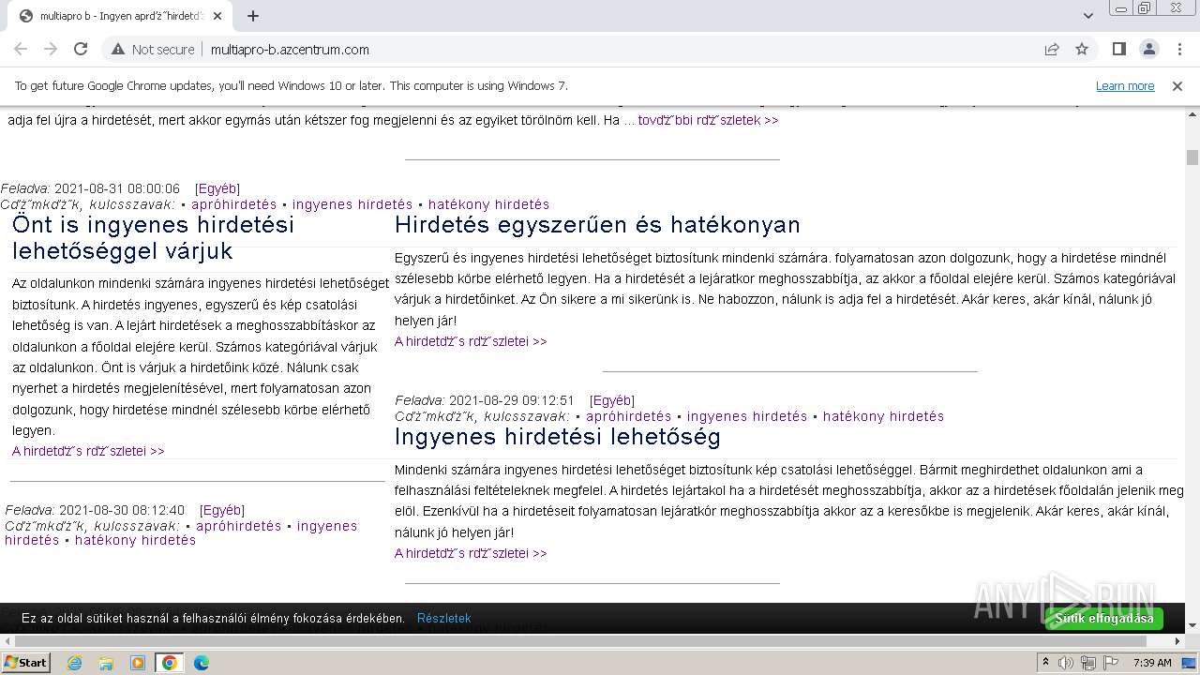Open 'hatékony hirdetés' keyword of 2021-08-29 ad
Image resolution: width=1200 pixels, height=675 pixels.
point(884,416)
